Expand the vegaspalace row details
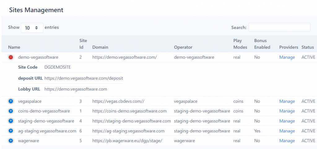Screen dimensions: 317x149 tap(11, 101)
